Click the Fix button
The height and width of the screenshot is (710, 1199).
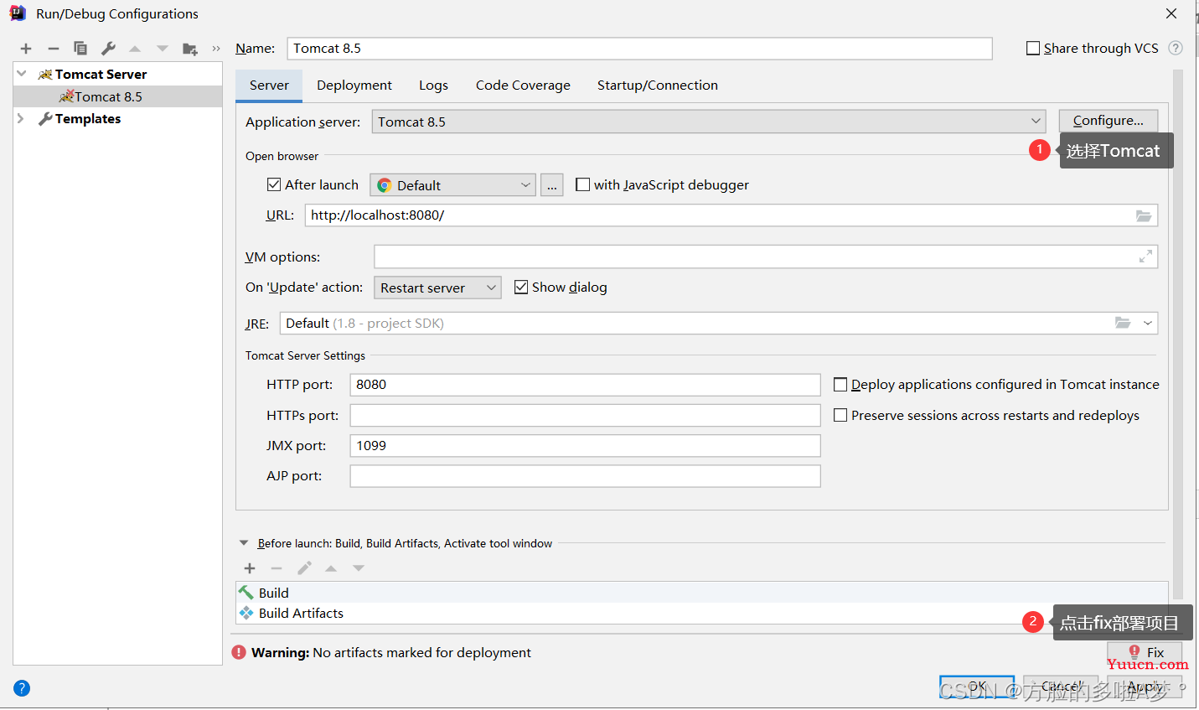(1145, 652)
